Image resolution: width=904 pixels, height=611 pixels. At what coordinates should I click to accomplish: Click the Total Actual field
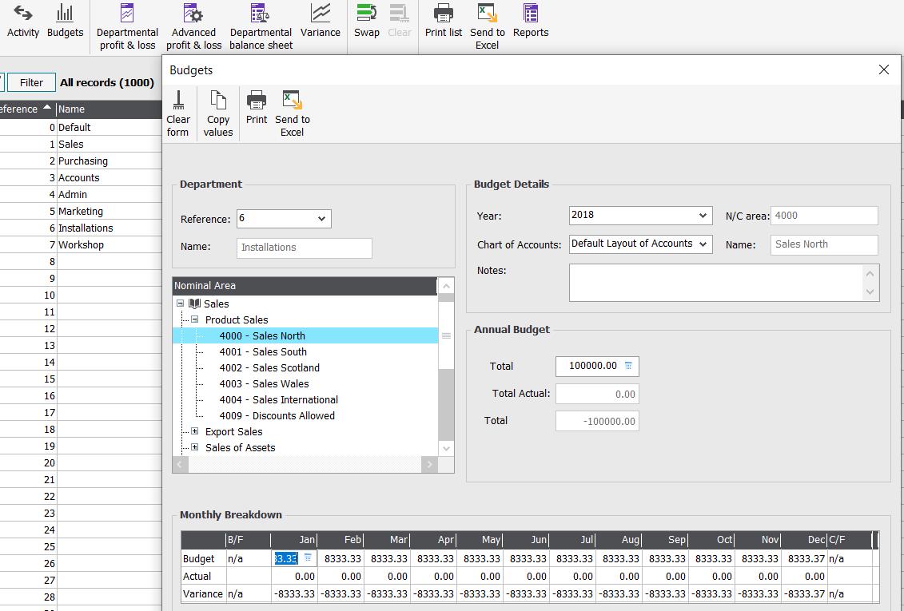tap(597, 394)
